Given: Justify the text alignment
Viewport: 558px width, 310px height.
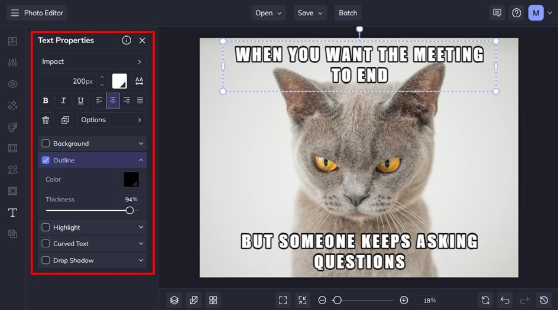Looking at the screenshot, I should click(x=140, y=100).
